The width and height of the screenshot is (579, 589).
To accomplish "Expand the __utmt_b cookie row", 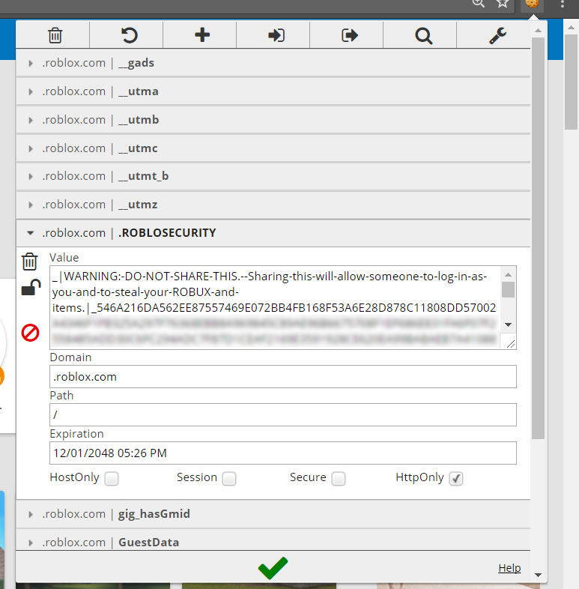I will pyautogui.click(x=273, y=176).
